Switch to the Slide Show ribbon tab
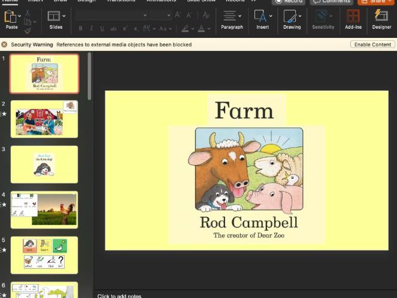The height and width of the screenshot is (298, 397). [201, 1]
